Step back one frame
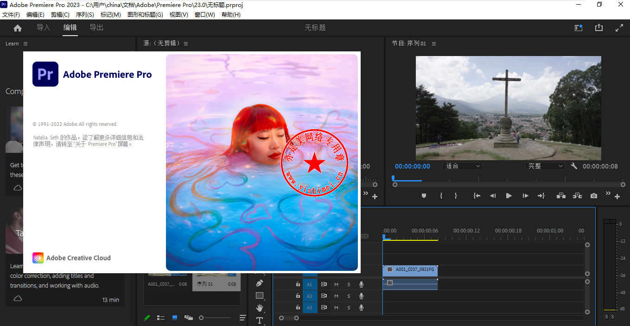Screen dimensions: 630x326 click(493, 196)
